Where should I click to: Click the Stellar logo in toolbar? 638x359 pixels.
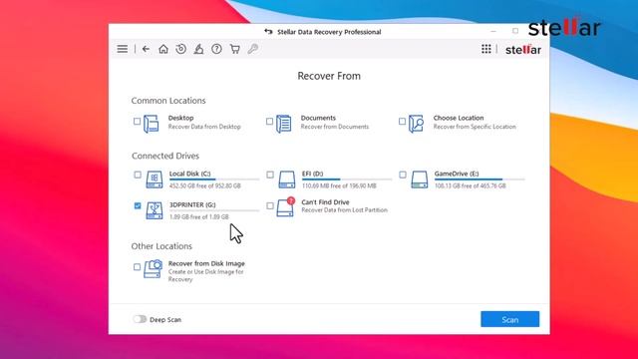(522, 49)
